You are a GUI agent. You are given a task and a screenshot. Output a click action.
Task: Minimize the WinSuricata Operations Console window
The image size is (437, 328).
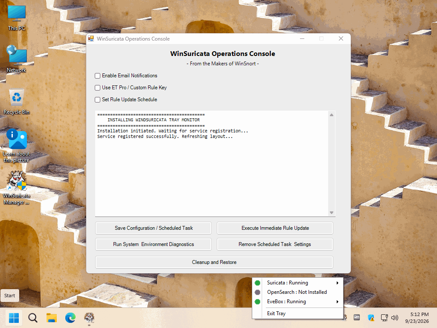coord(302,39)
